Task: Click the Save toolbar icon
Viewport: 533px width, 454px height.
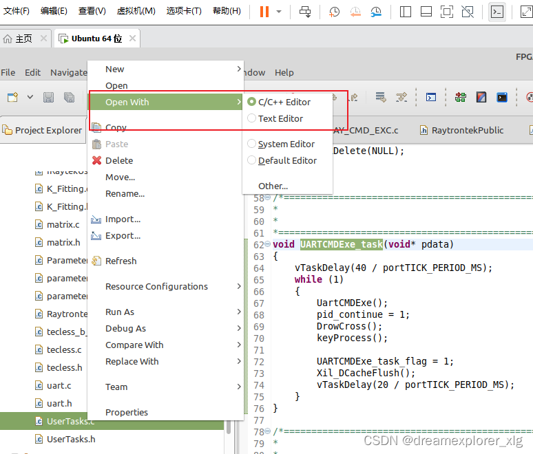Action: pyautogui.click(x=49, y=98)
